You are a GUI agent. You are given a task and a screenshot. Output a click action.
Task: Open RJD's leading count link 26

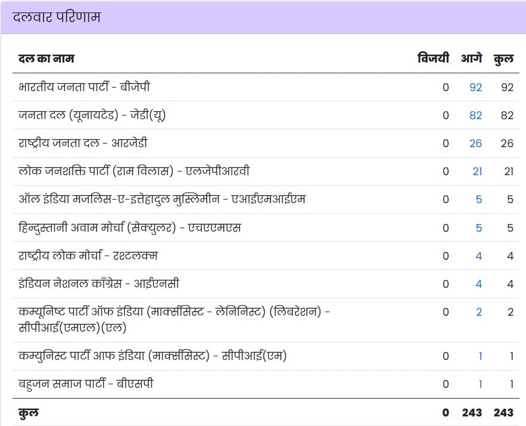[x=475, y=144]
